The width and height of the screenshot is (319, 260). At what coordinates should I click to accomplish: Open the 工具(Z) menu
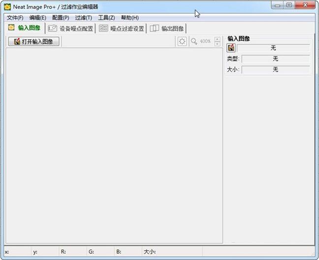[x=106, y=18]
